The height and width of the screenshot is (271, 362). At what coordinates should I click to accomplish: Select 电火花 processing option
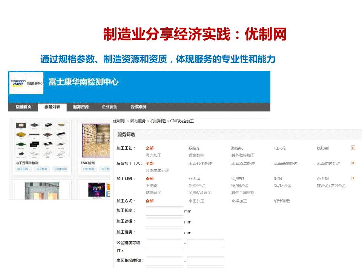[x=280, y=148]
